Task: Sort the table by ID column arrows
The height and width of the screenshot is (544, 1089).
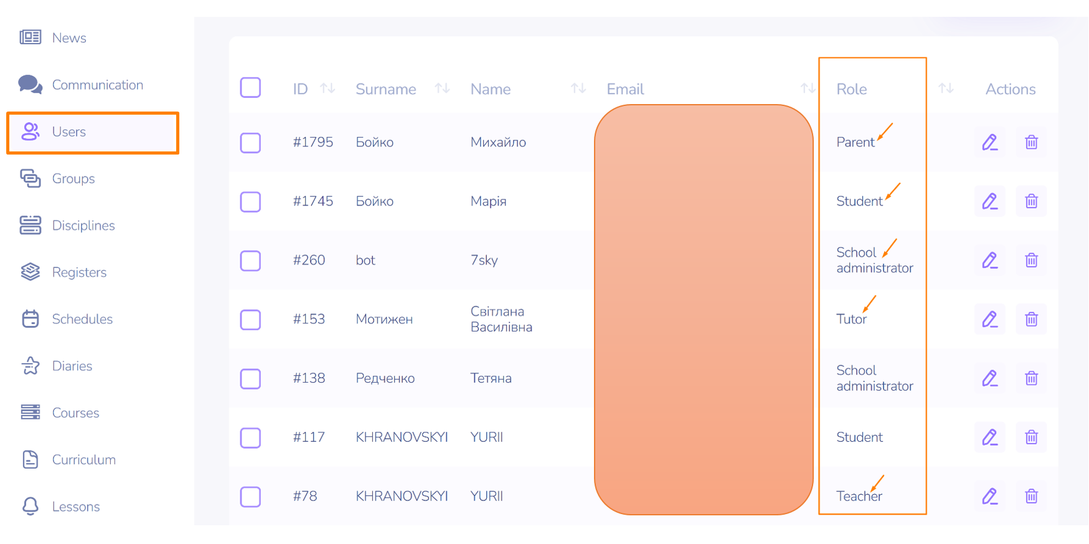Action: click(x=328, y=88)
